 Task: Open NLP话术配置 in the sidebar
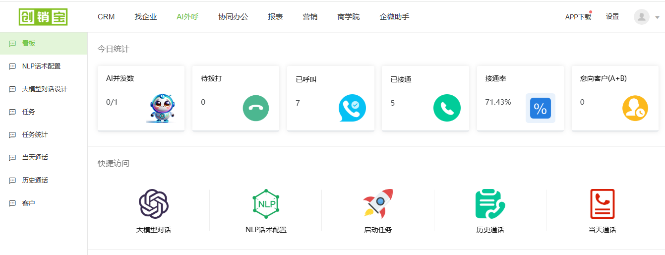44,66
